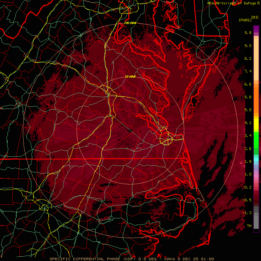Click the cyan band beside 1.8
The height and width of the screenshot is (261, 261).
(x=256, y=159)
